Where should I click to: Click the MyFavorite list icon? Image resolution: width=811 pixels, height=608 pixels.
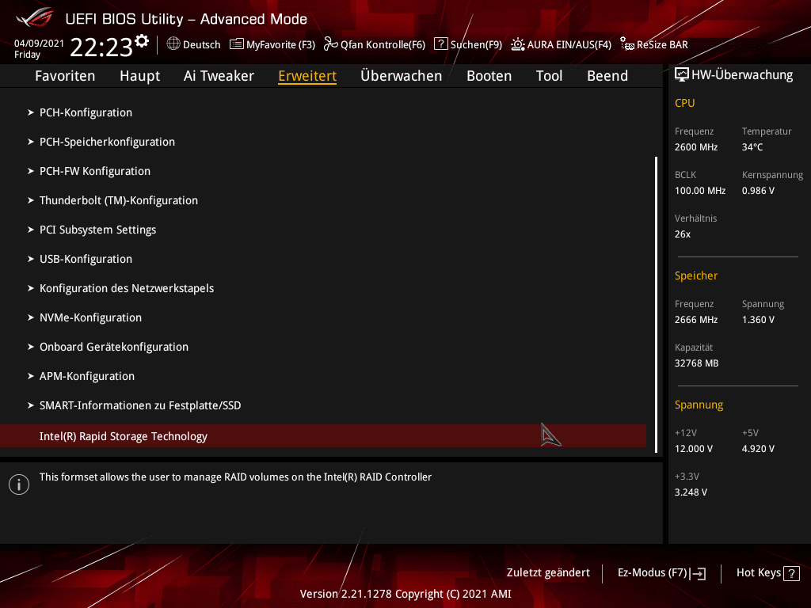pyautogui.click(x=236, y=44)
